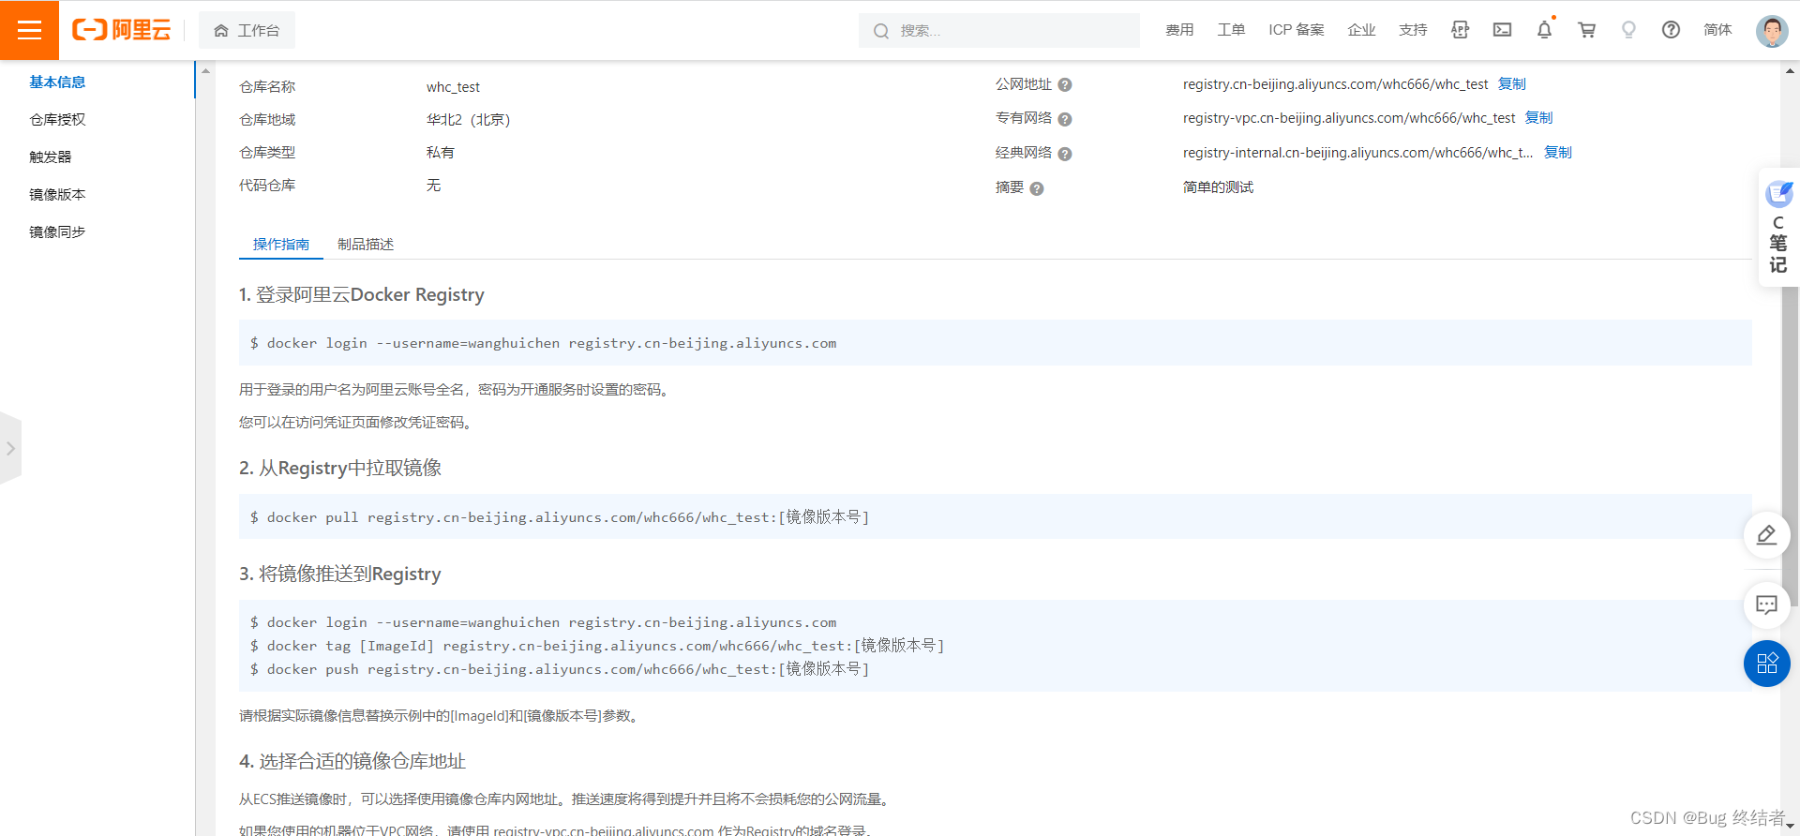This screenshot has width=1800, height=836.
Task: Click heading 从Registry中拉取镜像
Action: coord(340,469)
